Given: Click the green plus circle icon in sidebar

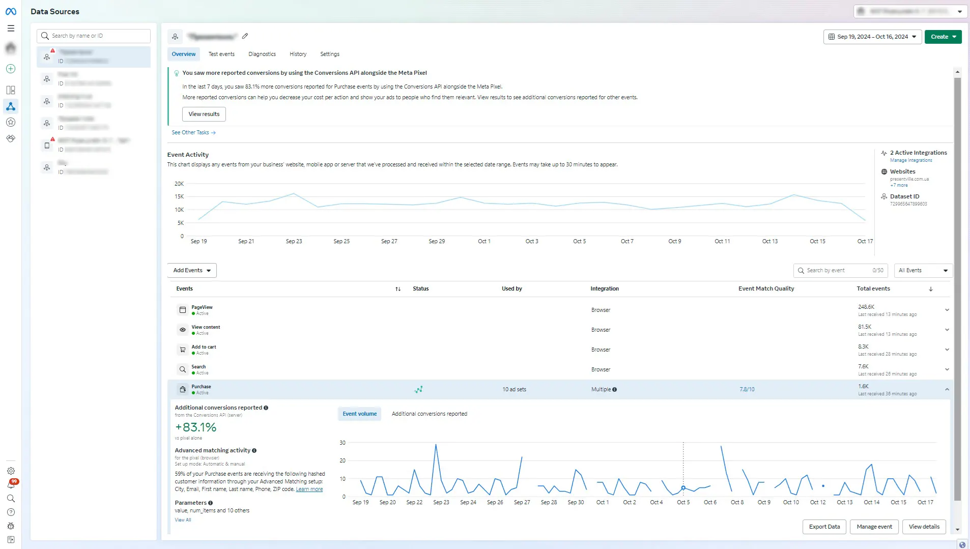Looking at the screenshot, I should 11,69.
